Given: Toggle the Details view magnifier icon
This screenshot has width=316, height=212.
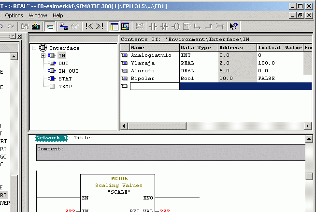Looking at the screenshot, I should pyautogui.click(x=125, y=26).
